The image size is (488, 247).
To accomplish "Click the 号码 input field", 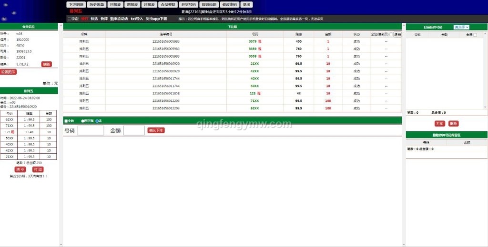I will pos(91,130).
